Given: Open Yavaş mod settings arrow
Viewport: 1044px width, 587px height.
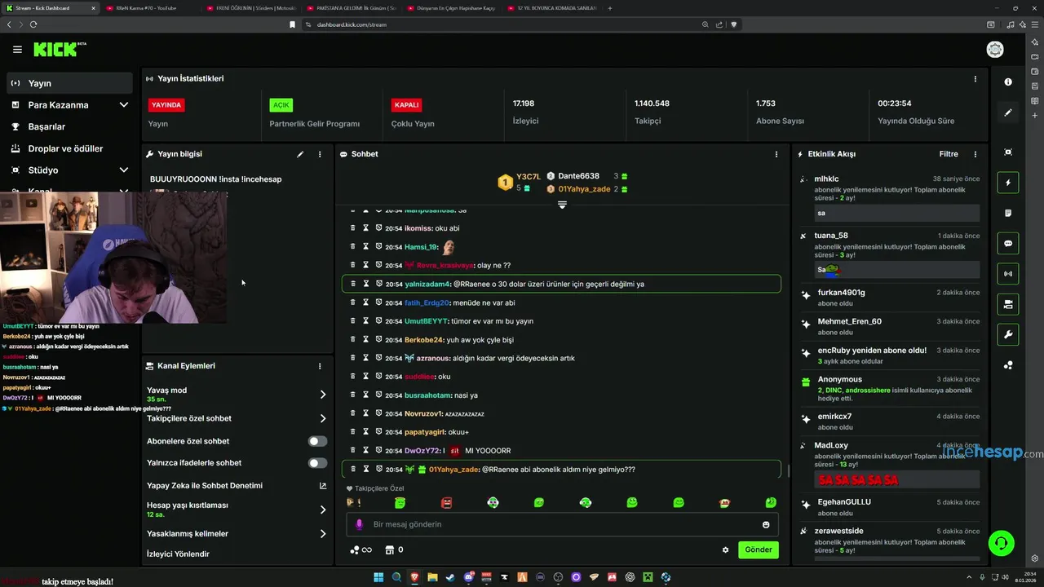Looking at the screenshot, I should click(322, 395).
